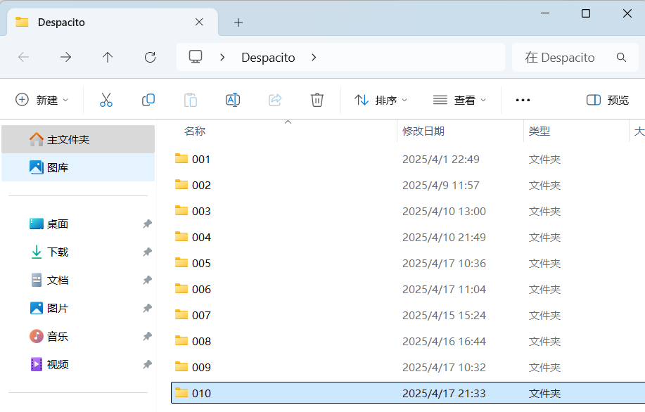The width and height of the screenshot is (645, 412).
Task: Click Despacito in the address path
Action: click(x=268, y=58)
